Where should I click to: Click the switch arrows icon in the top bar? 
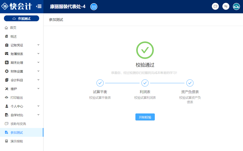pos(226,6)
